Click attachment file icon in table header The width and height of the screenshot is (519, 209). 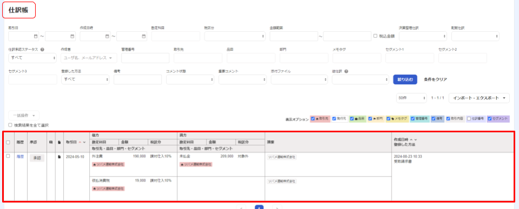(59, 142)
